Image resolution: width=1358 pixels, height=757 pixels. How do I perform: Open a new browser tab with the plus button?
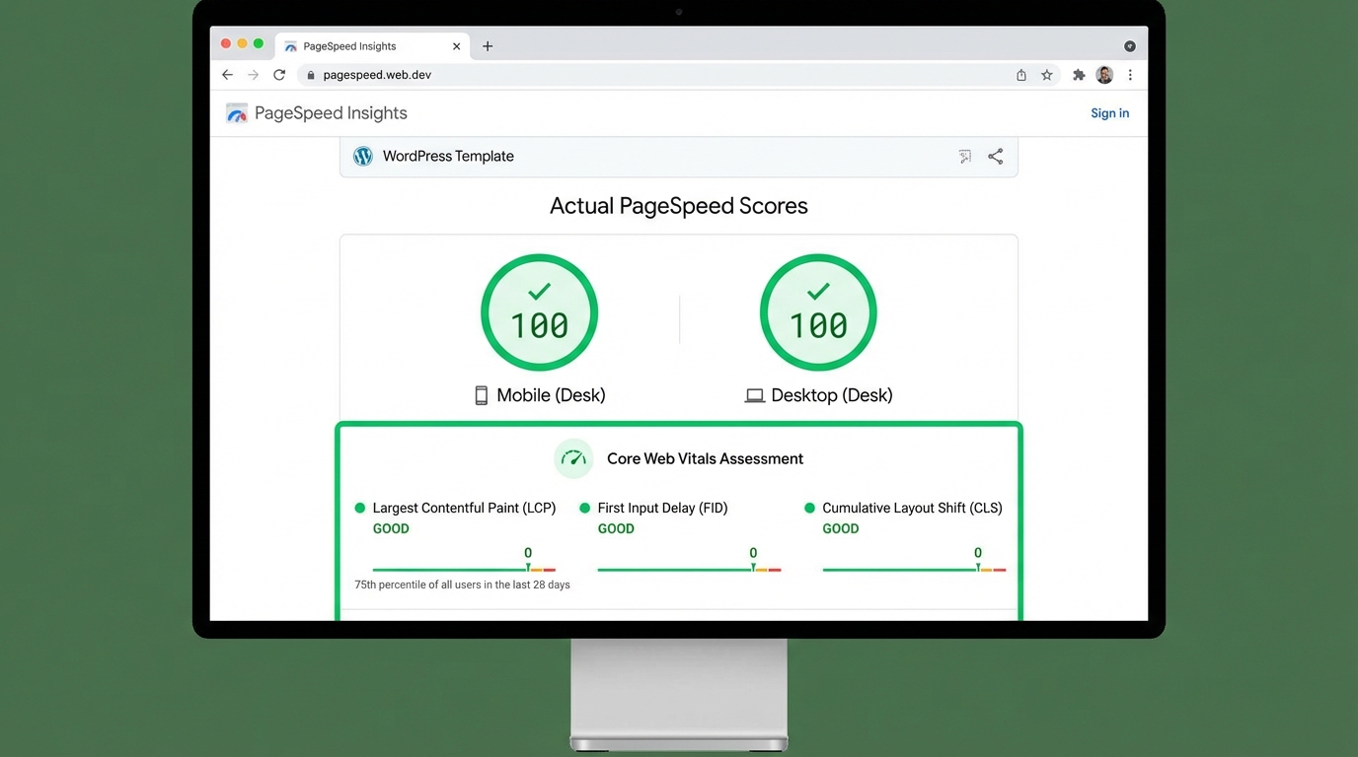488,45
